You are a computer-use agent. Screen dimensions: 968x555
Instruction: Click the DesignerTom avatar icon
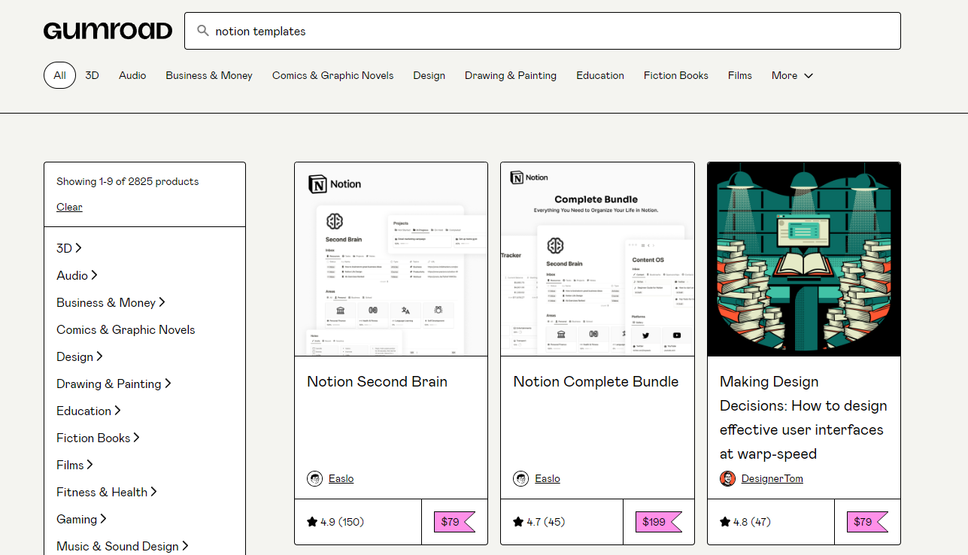point(727,478)
